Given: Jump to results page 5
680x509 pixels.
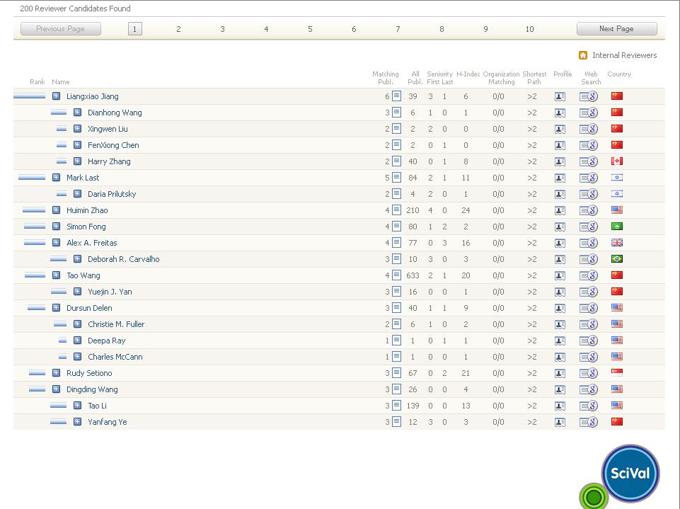Looking at the screenshot, I should (x=310, y=29).
